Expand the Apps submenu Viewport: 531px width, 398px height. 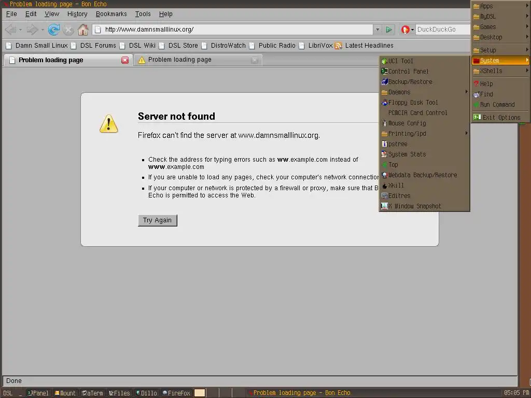[500, 6]
